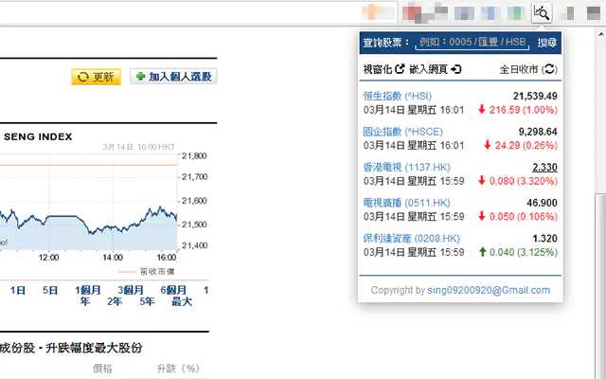The width and height of the screenshot is (606, 379).
Task: Open the 國企指數 (^HSCE) link
Action: (401, 132)
